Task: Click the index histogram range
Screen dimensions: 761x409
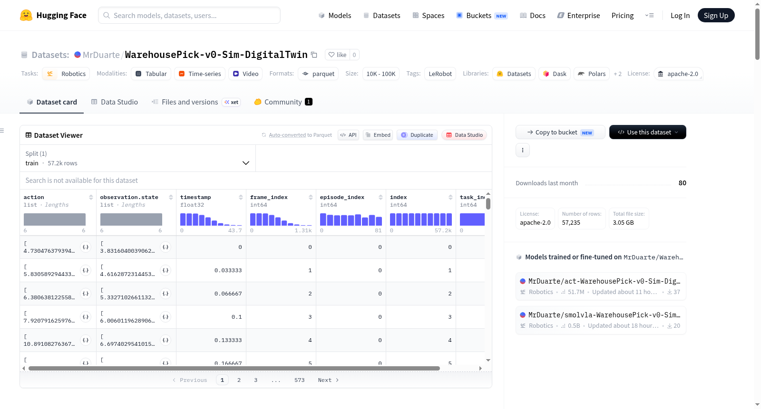Action: pos(421,219)
